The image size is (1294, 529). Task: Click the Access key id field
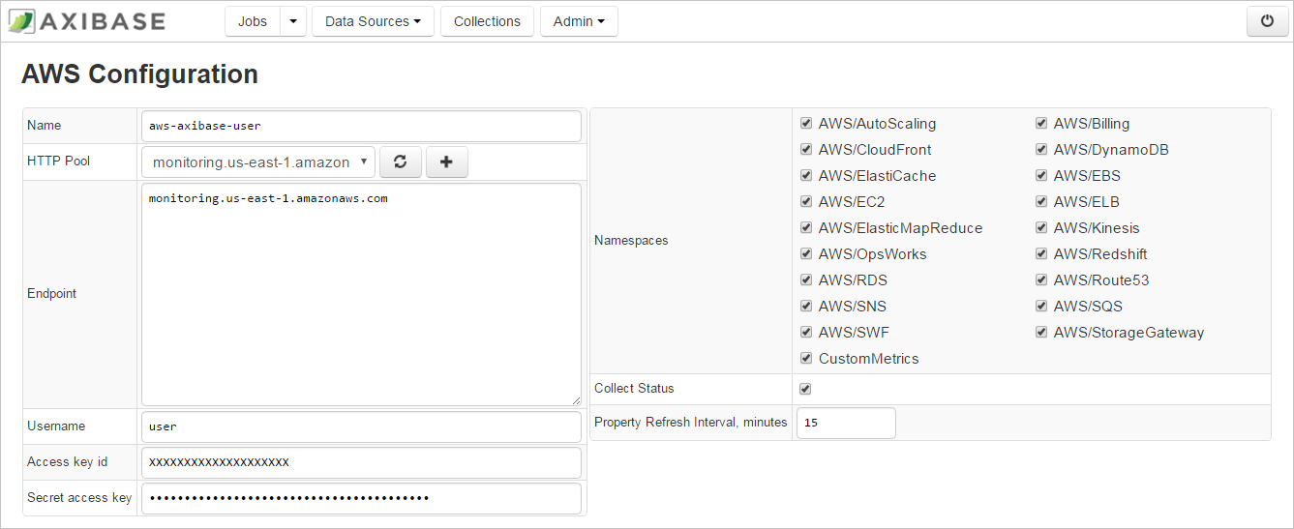pyautogui.click(x=361, y=462)
